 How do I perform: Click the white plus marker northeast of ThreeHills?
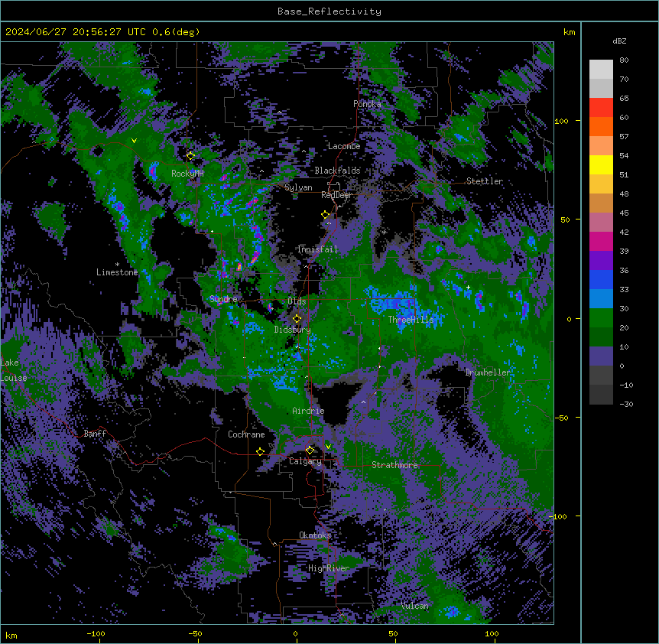(468, 287)
